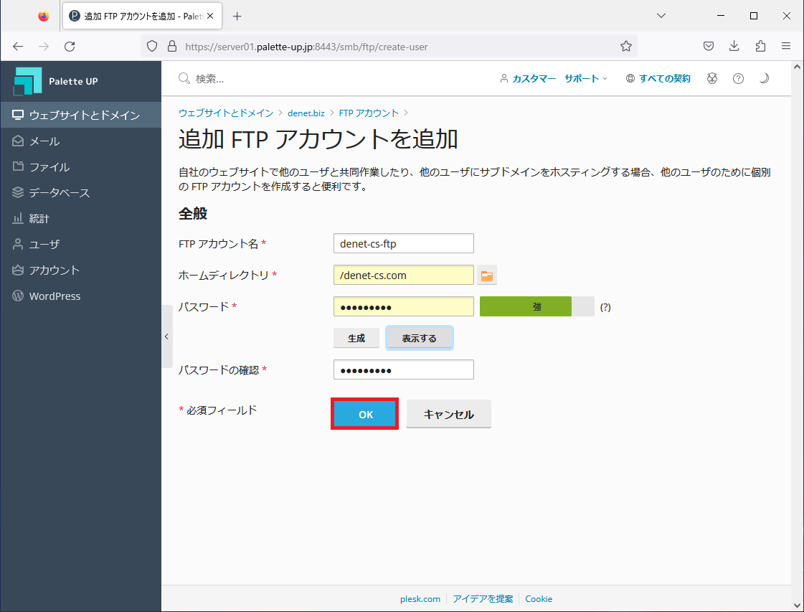
Task: Bookmark page with star icon
Action: [x=625, y=47]
